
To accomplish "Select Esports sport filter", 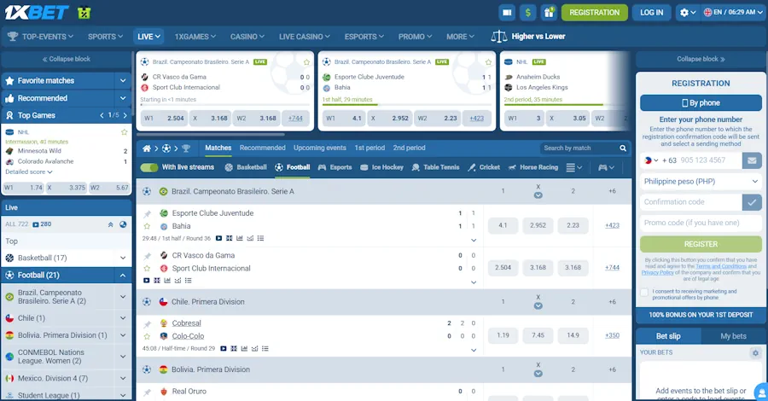I will [x=335, y=167].
